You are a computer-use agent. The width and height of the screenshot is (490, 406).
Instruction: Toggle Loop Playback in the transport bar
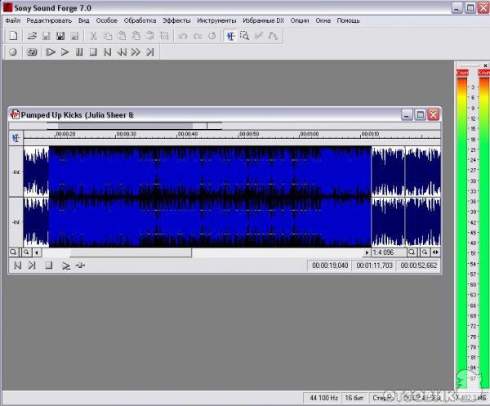(x=33, y=51)
